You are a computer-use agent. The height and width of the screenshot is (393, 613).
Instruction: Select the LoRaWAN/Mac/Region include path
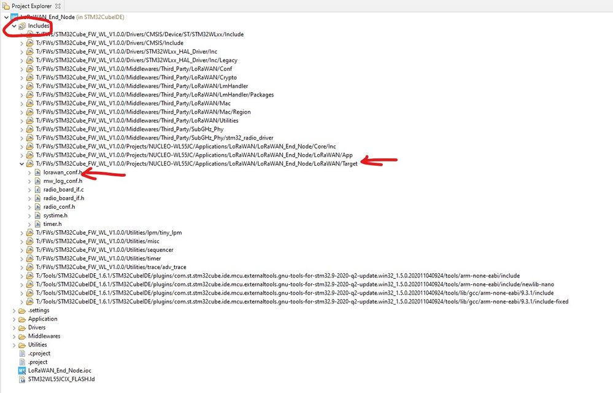[x=143, y=112]
